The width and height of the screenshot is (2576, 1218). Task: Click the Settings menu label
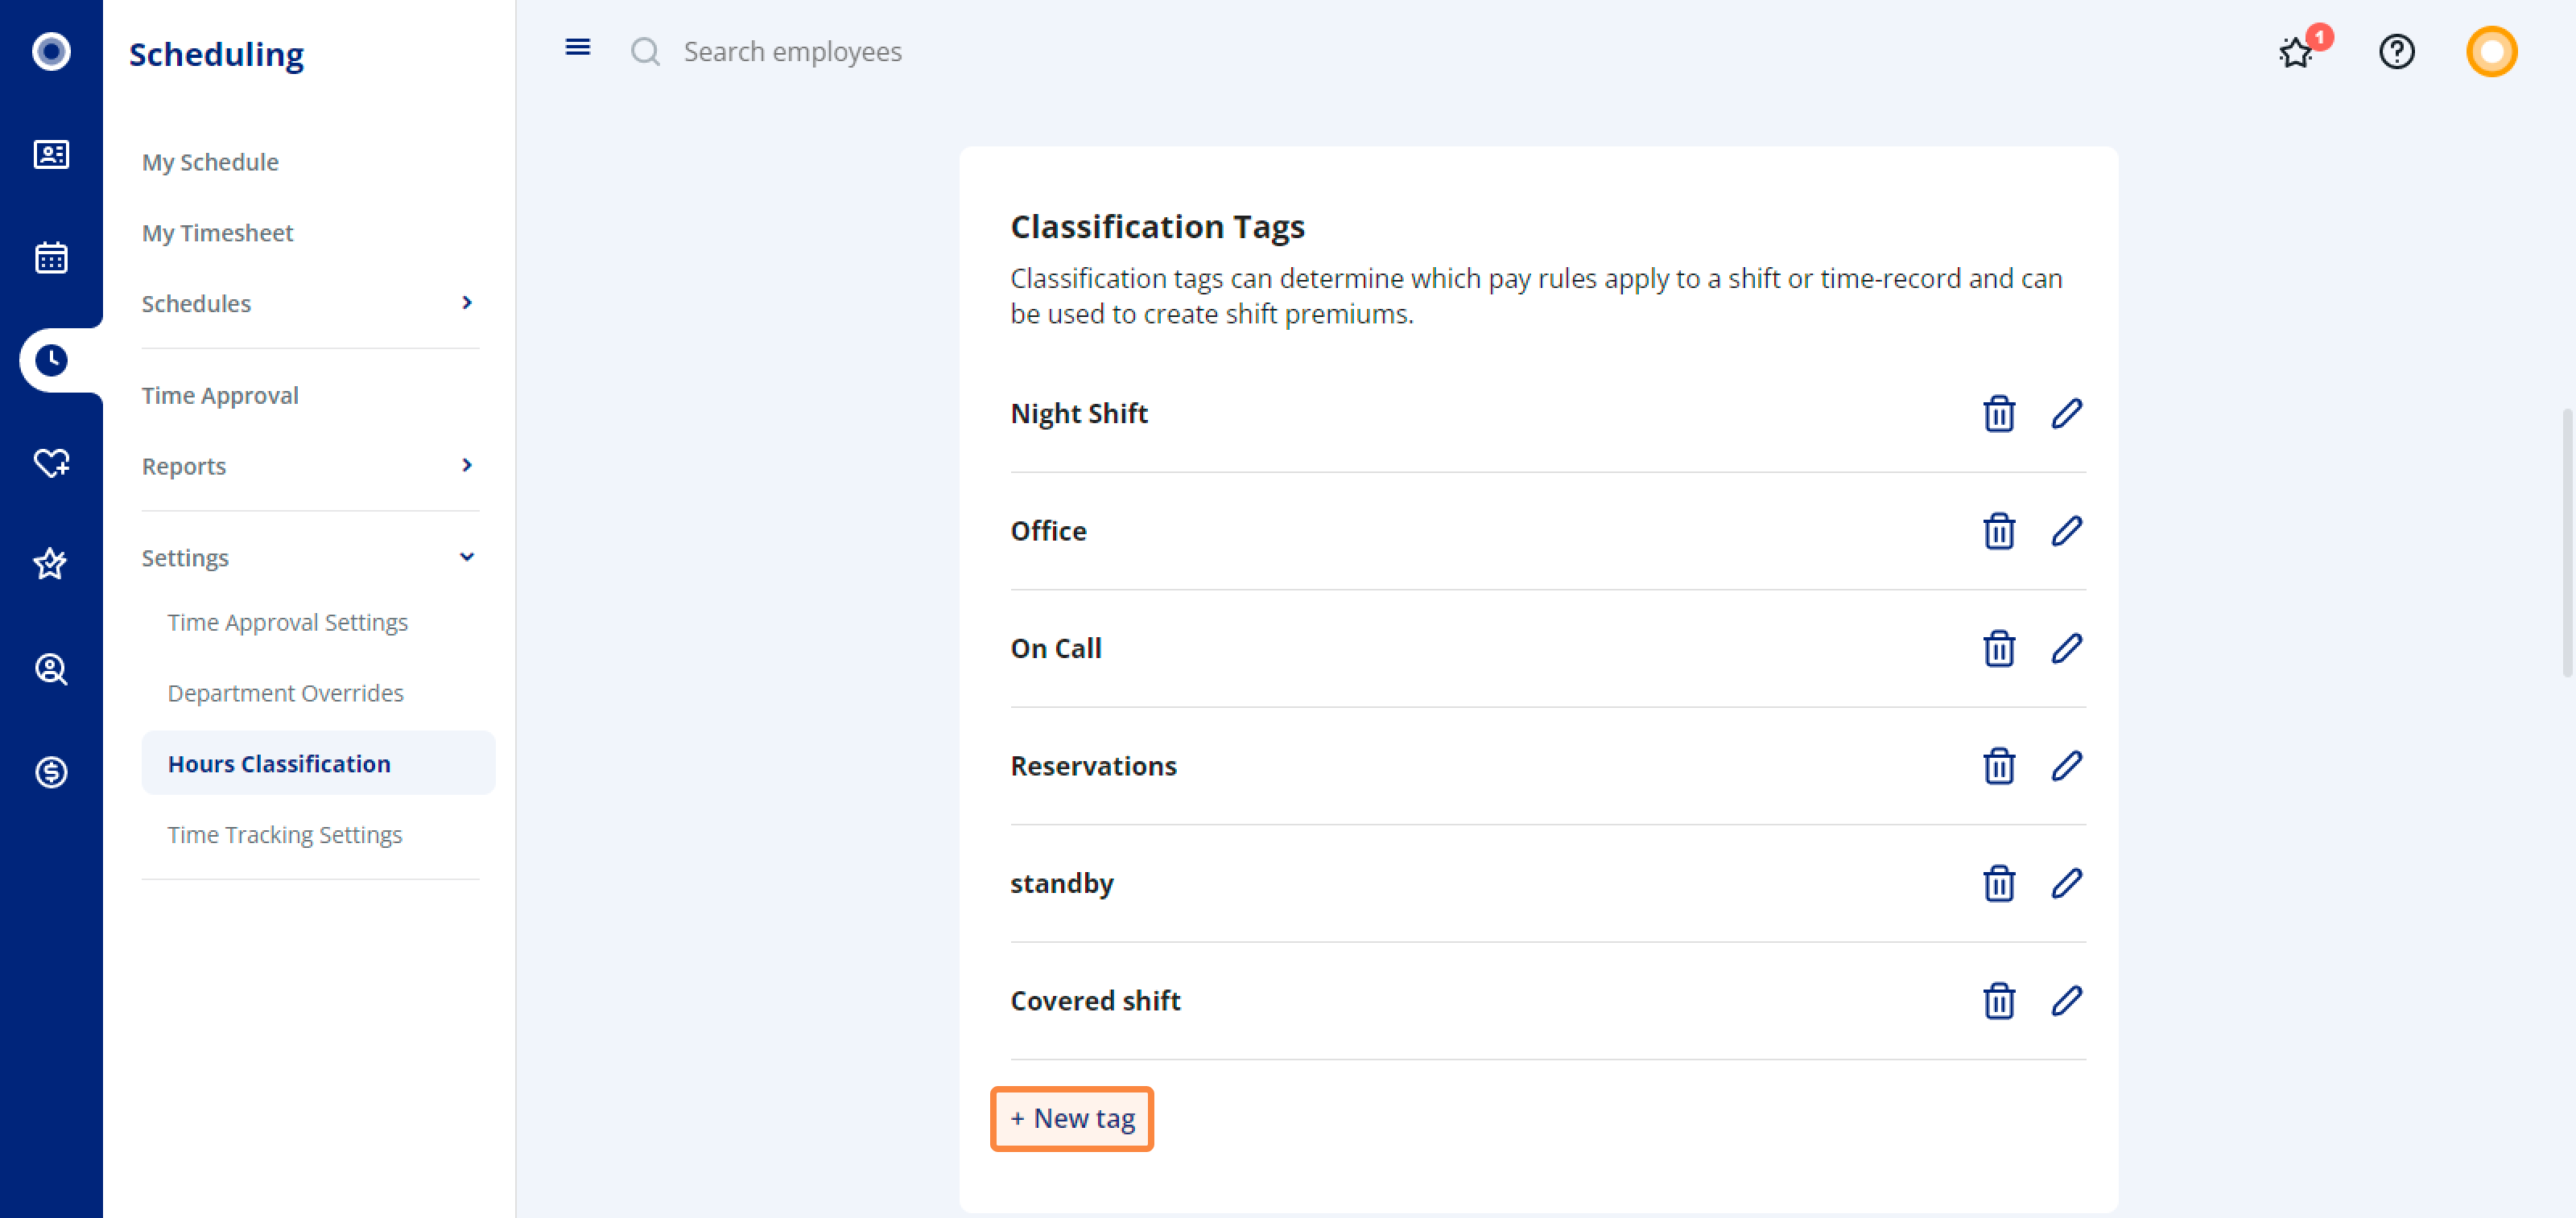(185, 558)
